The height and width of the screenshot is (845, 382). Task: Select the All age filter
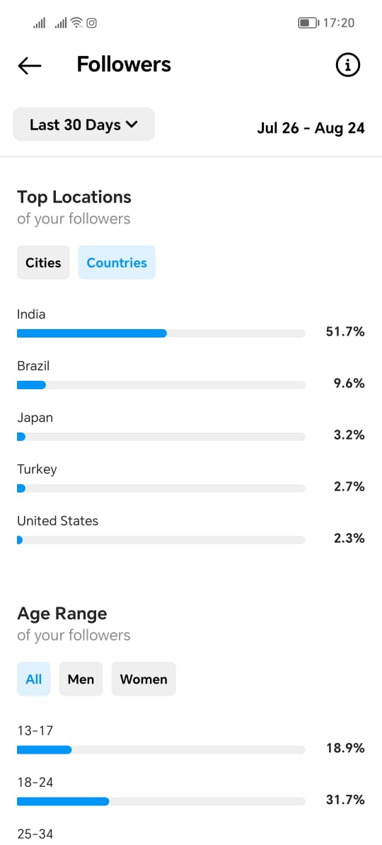click(x=33, y=679)
